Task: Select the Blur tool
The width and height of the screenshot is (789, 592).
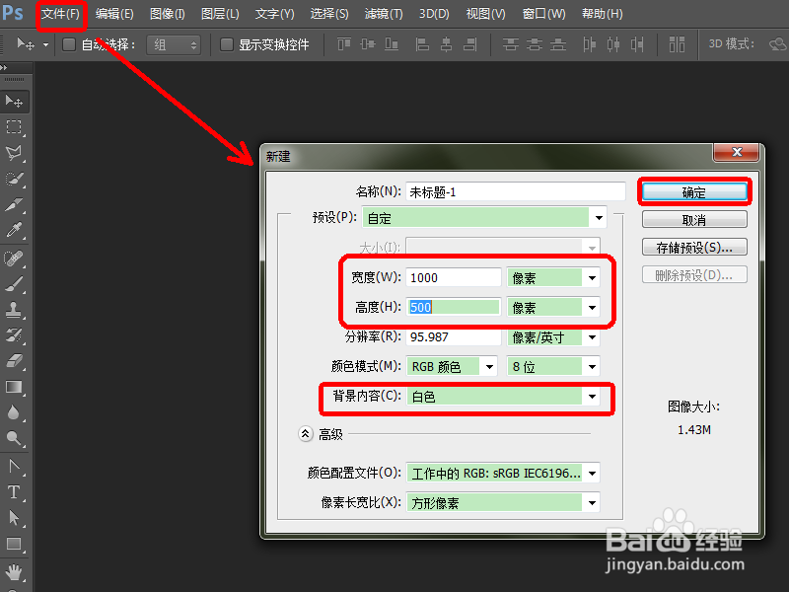Action: 14,412
